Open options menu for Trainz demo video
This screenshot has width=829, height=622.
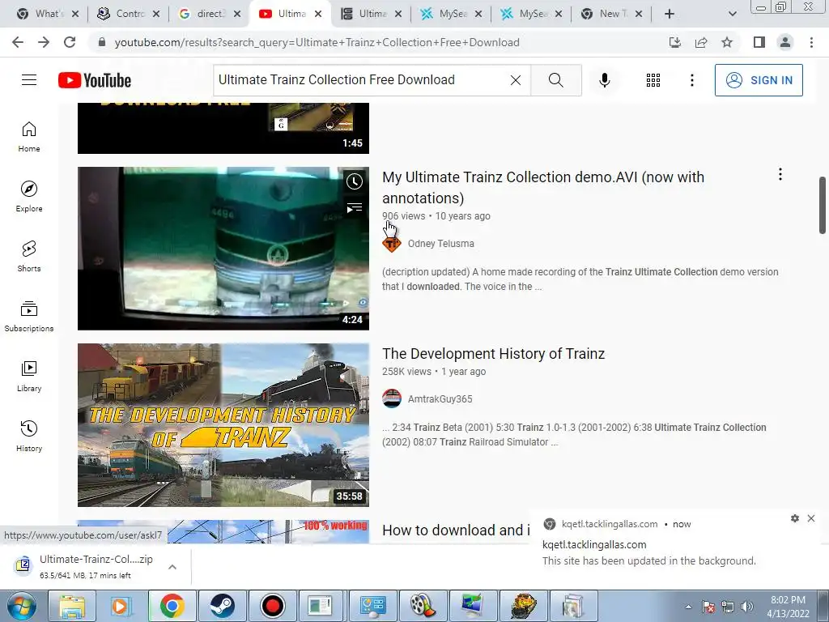[x=780, y=175]
